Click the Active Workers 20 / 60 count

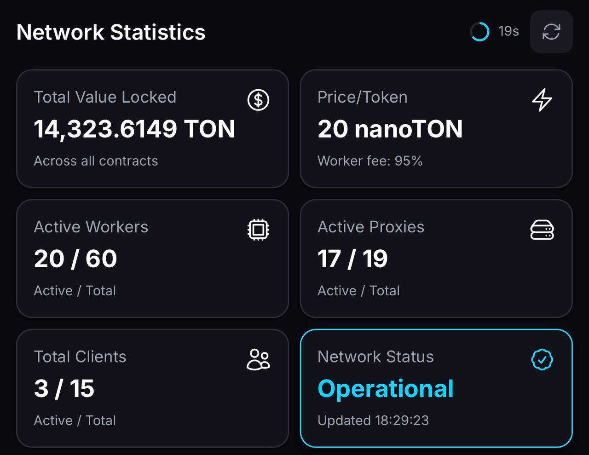(x=75, y=259)
